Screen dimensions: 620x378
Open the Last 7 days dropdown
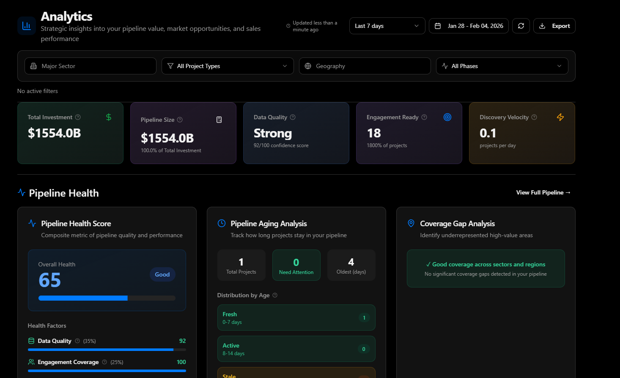(387, 26)
